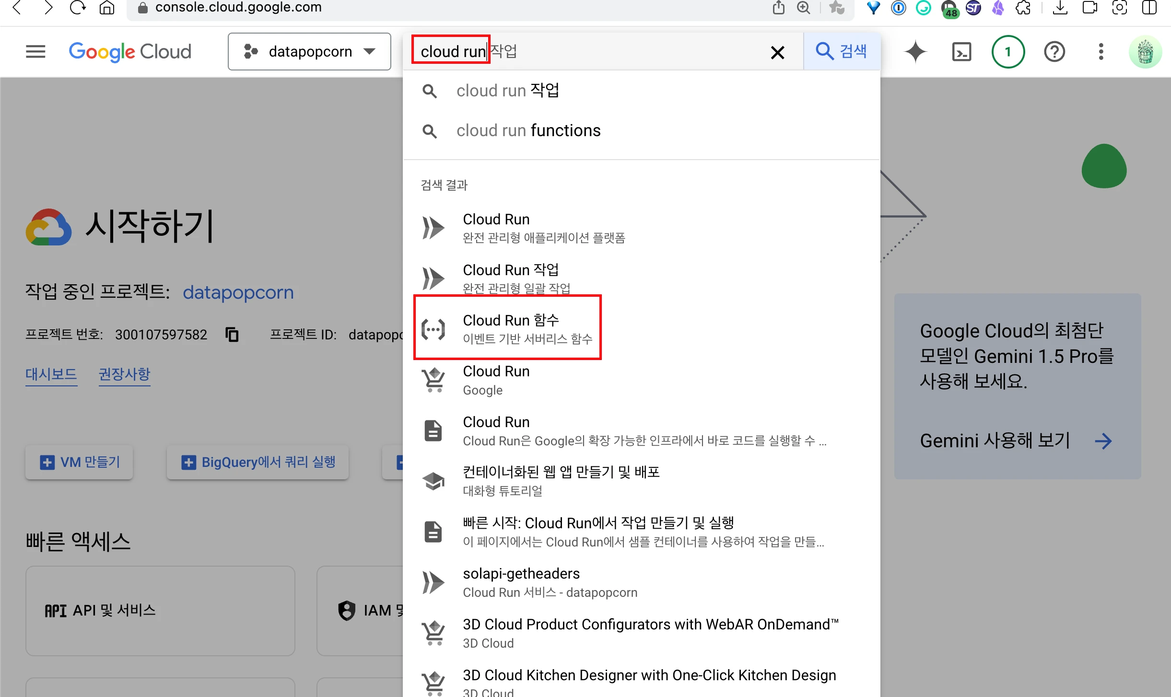The height and width of the screenshot is (697, 1171).
Task: Click the browser screenshot capture icon
Action: (x=1120, y=7)
